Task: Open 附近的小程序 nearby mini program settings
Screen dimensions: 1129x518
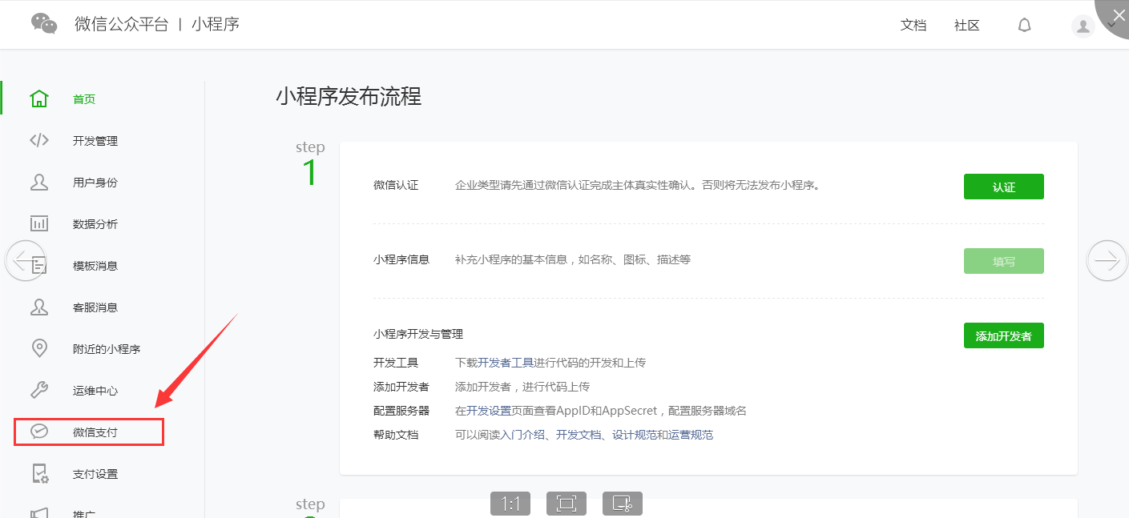Action: pyautogui.click(x=103, y=348)
